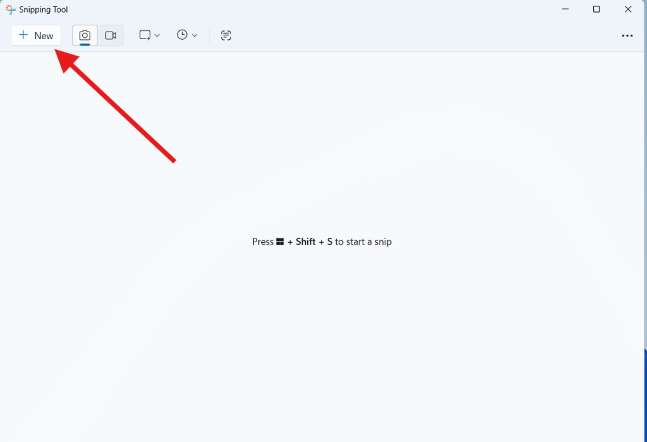Click the plus icon inside the New button
The height and width of the screenshot is (442, 647).
click(23, 35)
